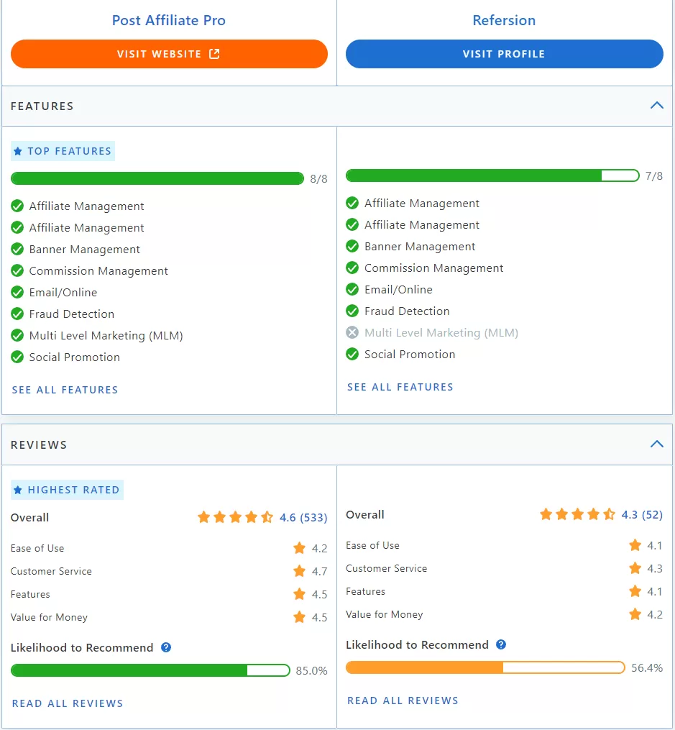675x730 pixels.
Task: Click the help icon beside Post Affiliate Pro's Likelihood to Recommend
Action: 165,647
